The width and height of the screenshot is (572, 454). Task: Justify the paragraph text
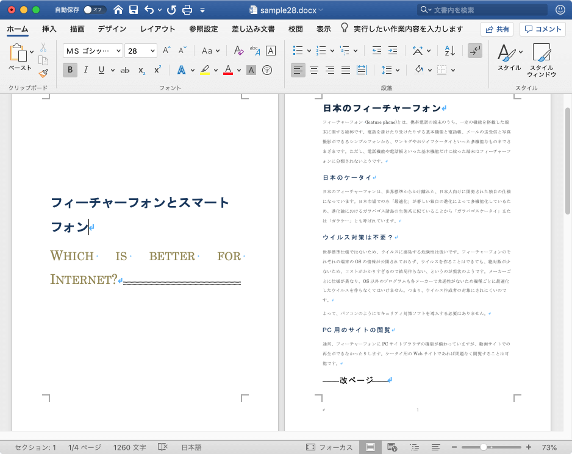pos(346,70)
